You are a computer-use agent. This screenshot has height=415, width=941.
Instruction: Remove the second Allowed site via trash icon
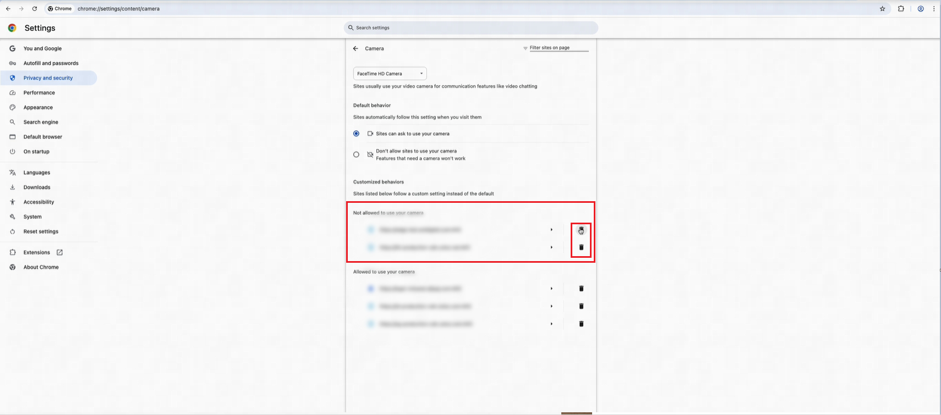(581, 306)
